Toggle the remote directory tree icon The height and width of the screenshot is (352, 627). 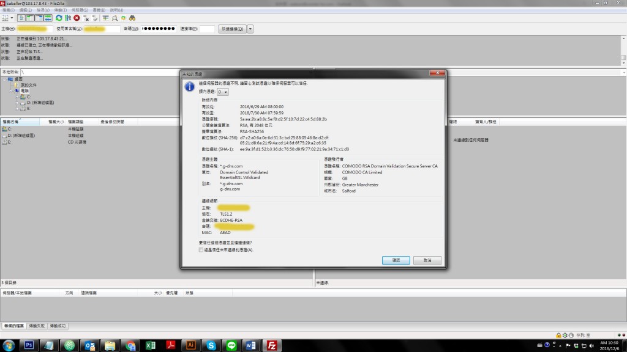pos(39,18)
